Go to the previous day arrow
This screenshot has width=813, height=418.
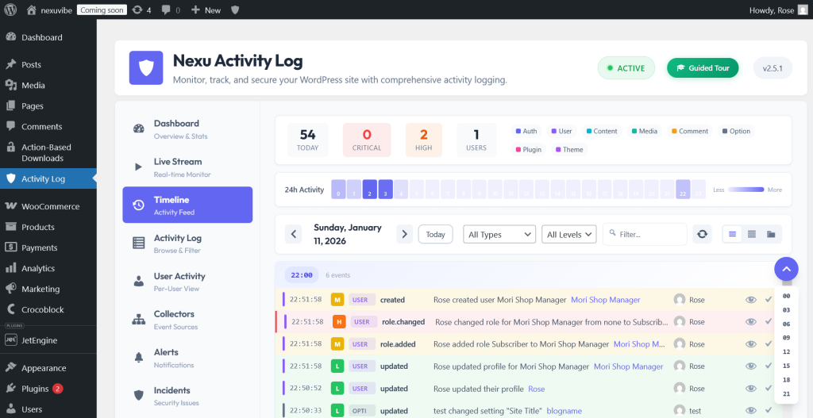click(x=293, y=234)
